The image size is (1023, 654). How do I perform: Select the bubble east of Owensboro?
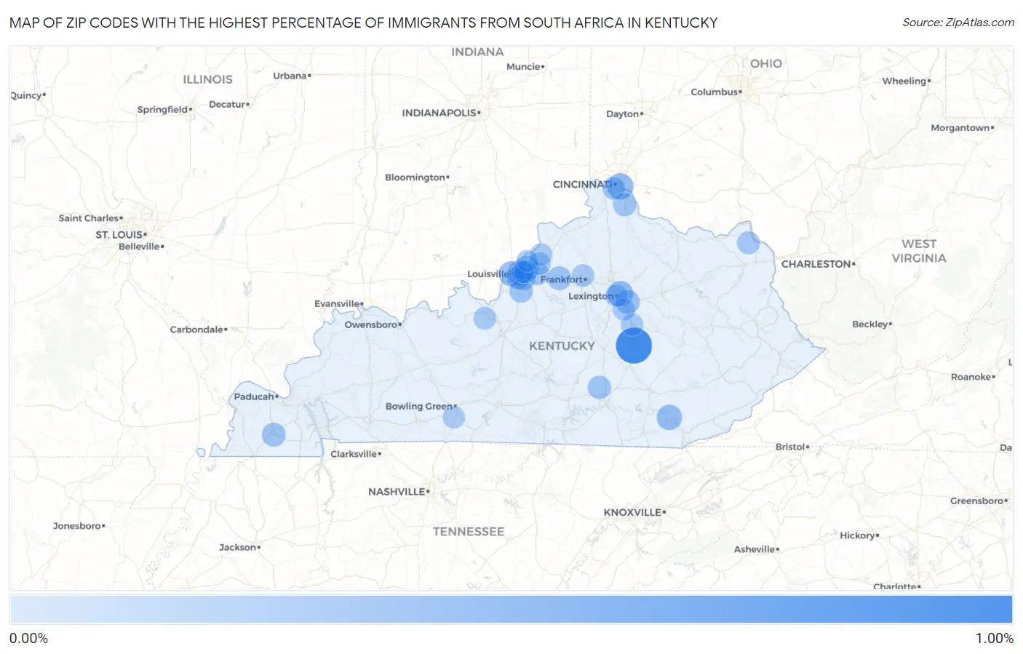pos(485,318)
